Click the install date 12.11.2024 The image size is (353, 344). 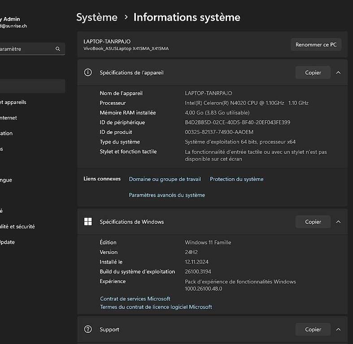196,262
